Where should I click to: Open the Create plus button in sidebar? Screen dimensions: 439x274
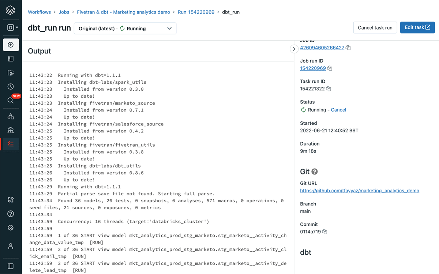coord(11,45)
